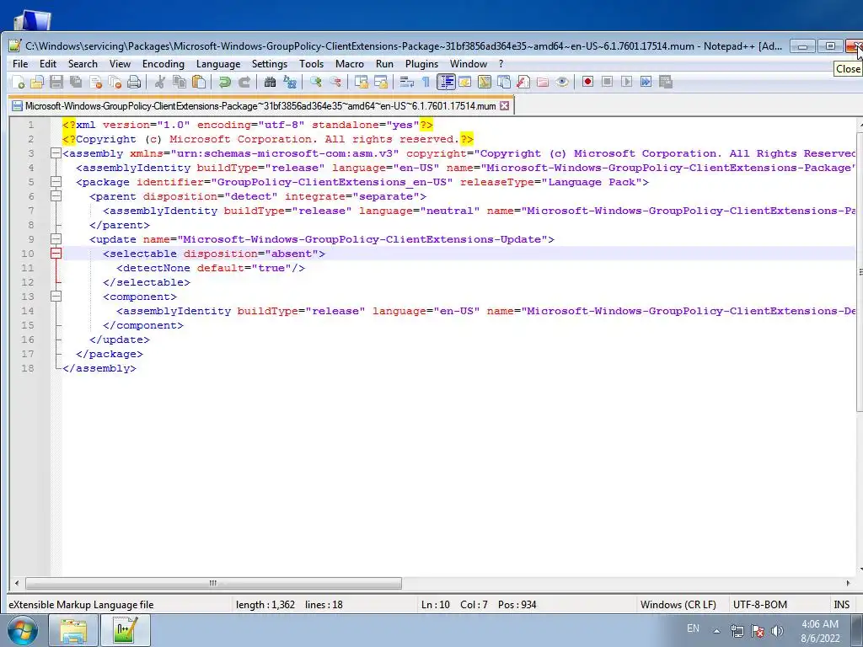Viewport: 863px width, 647px height.
Task: Click the Close All toolbar icon
Action: [x=115, y=83]
